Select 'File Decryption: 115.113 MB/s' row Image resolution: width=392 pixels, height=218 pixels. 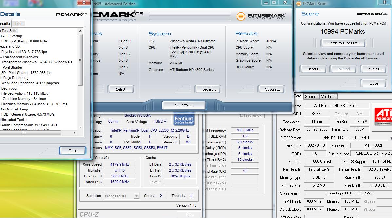[x=25, y=93]
